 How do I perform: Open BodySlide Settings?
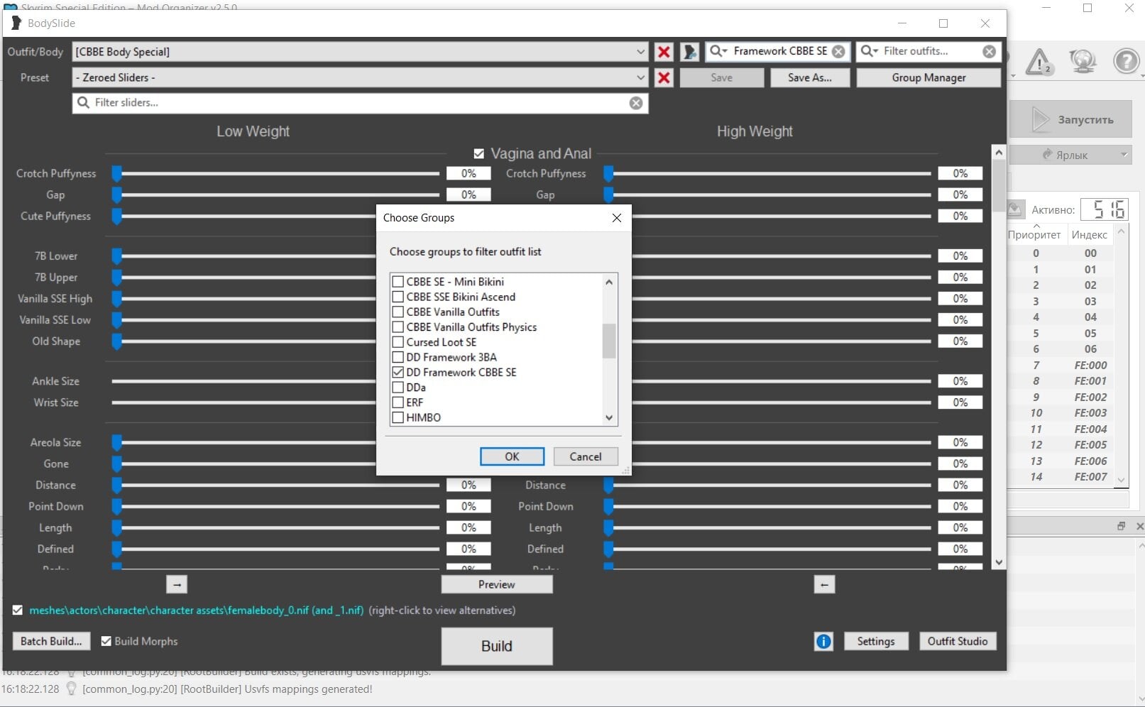pyautogui.click(x=876, y=641)
